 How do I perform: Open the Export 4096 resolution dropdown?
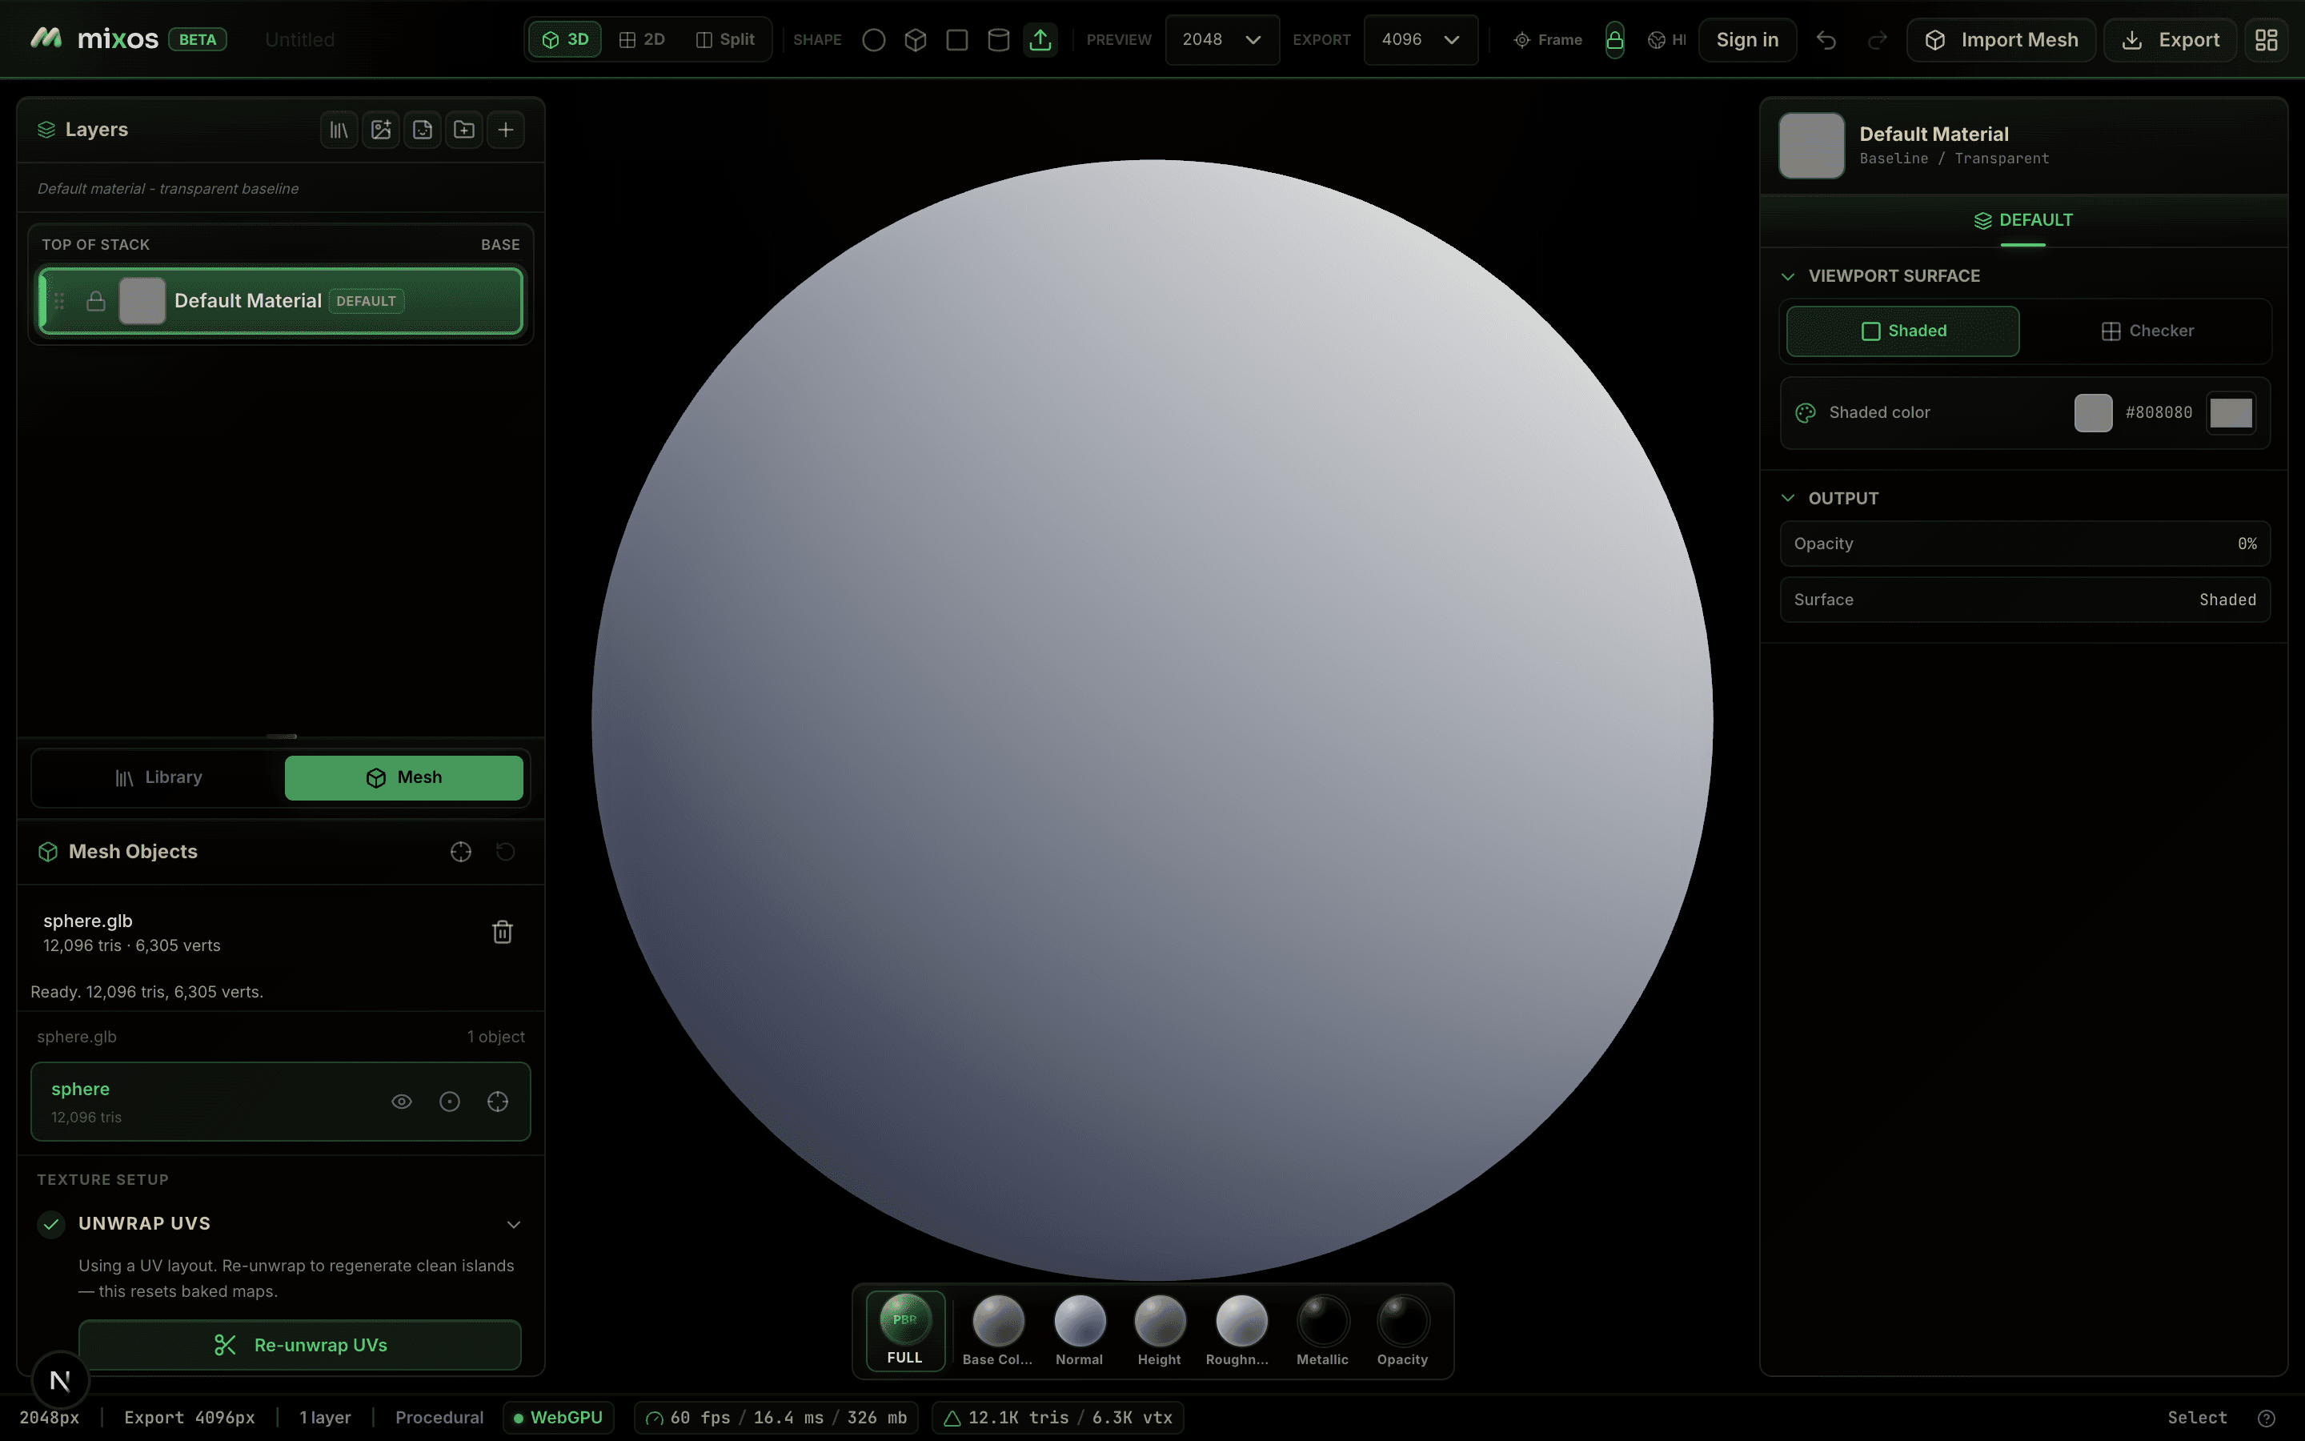(1420, 40)
